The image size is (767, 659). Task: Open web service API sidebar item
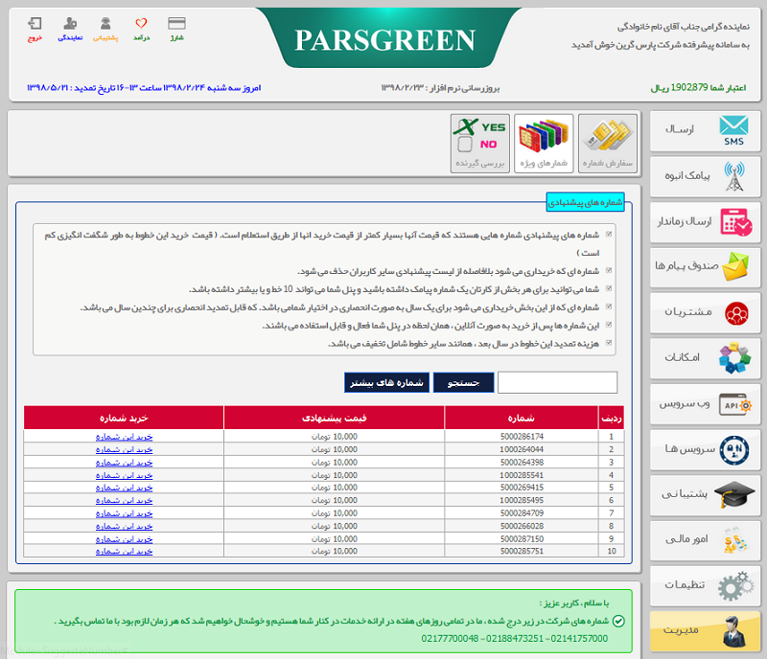coord(705,404)
